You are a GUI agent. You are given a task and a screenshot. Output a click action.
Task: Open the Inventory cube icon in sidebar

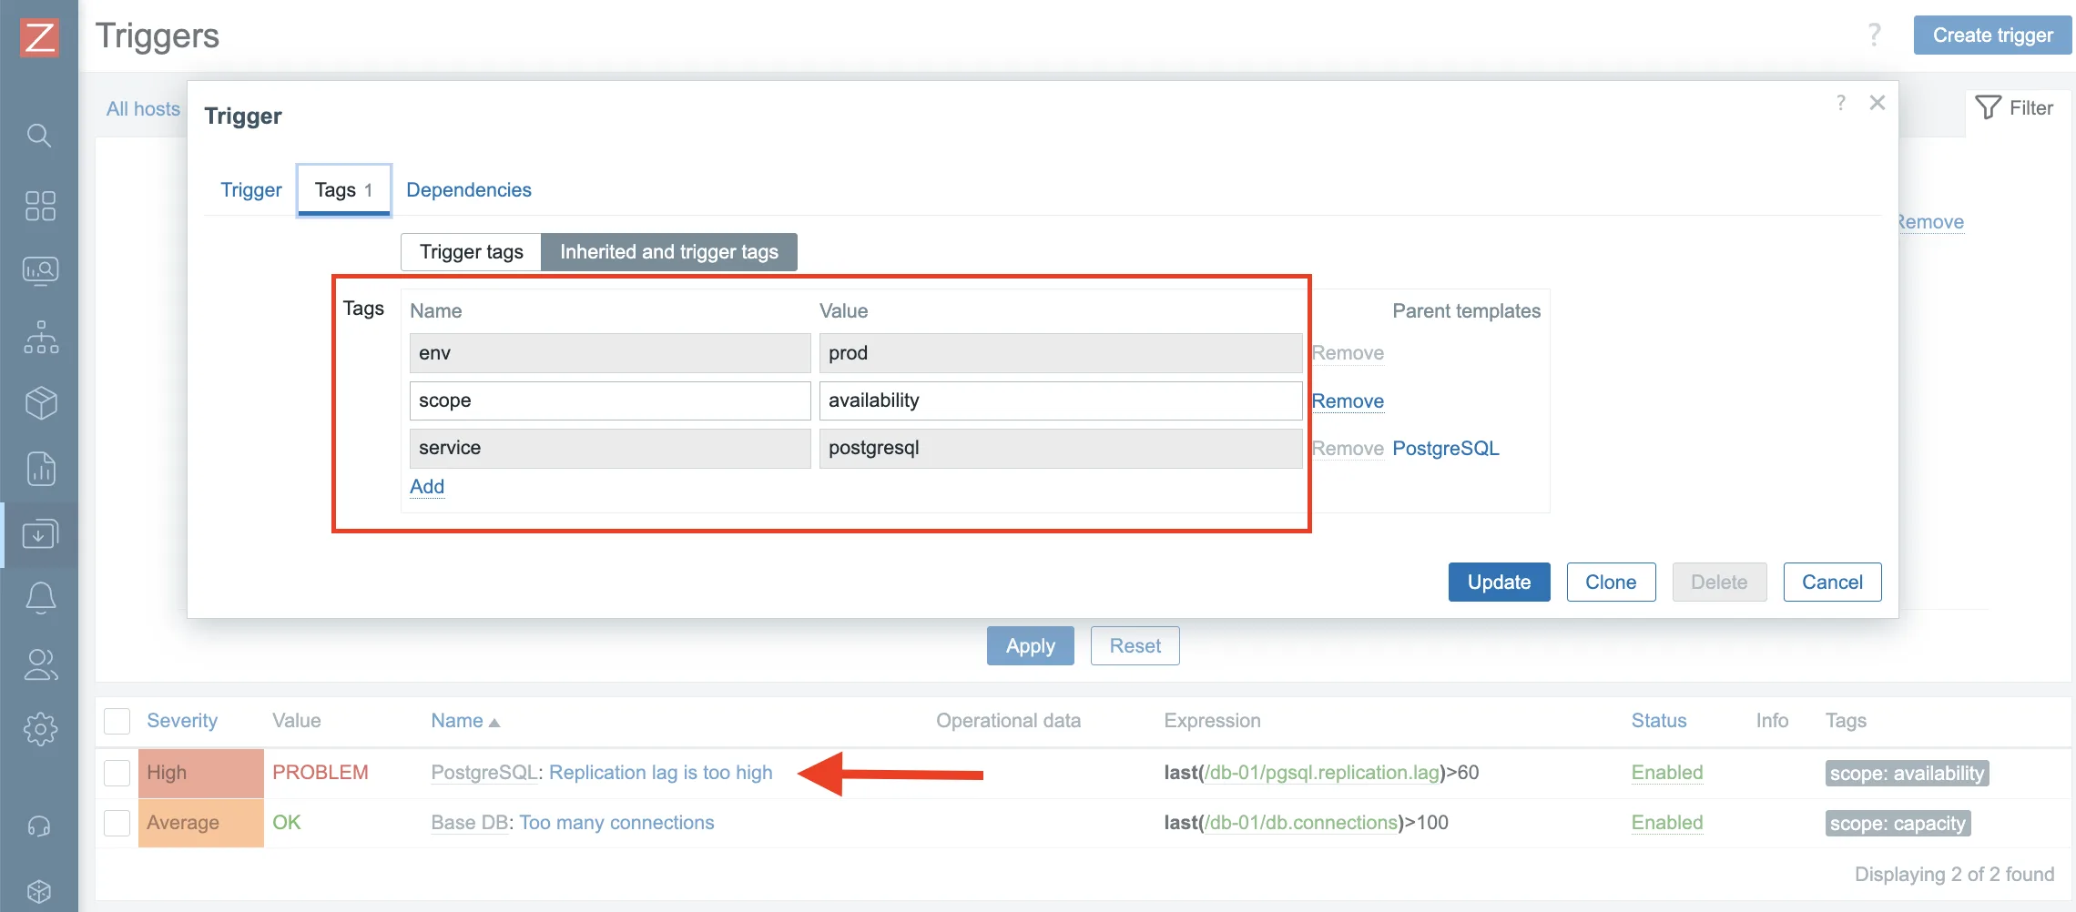[40, 402]
